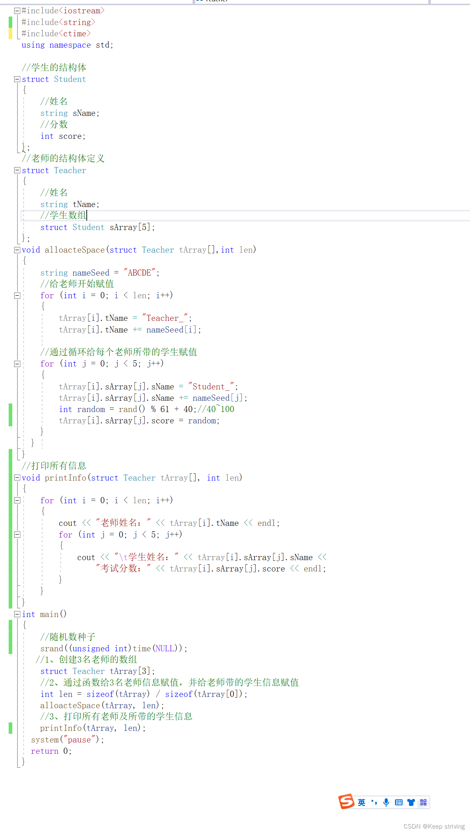Open the Sogou soft keyboard icon
This screenshot has width=470, height=833.
point(398,802)
